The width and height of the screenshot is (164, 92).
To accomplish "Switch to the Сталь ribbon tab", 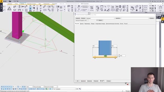I will 16,4.
